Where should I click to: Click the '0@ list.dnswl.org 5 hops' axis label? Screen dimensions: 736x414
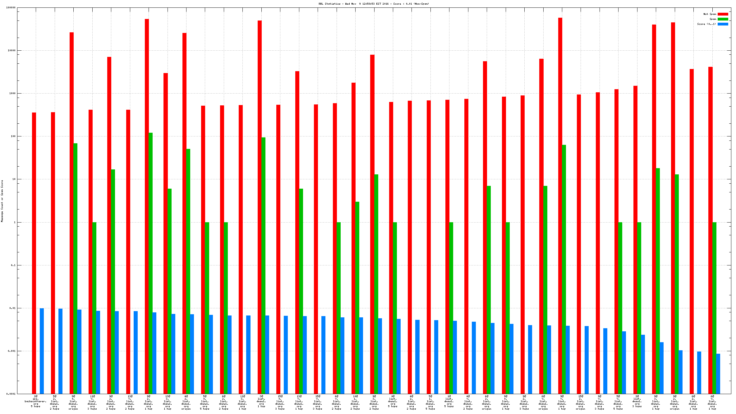click(x=393, y=401)
